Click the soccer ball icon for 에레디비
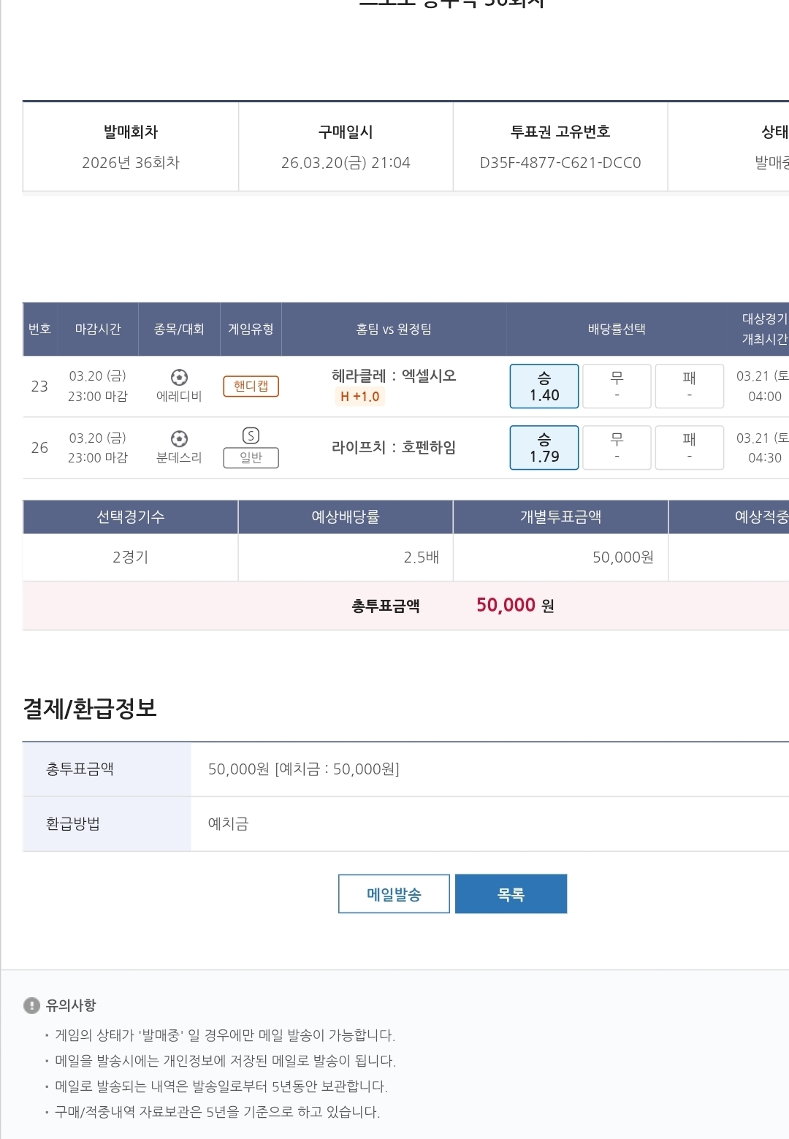This screenshot has width=789, height=1139. click(x=179, y=377)
